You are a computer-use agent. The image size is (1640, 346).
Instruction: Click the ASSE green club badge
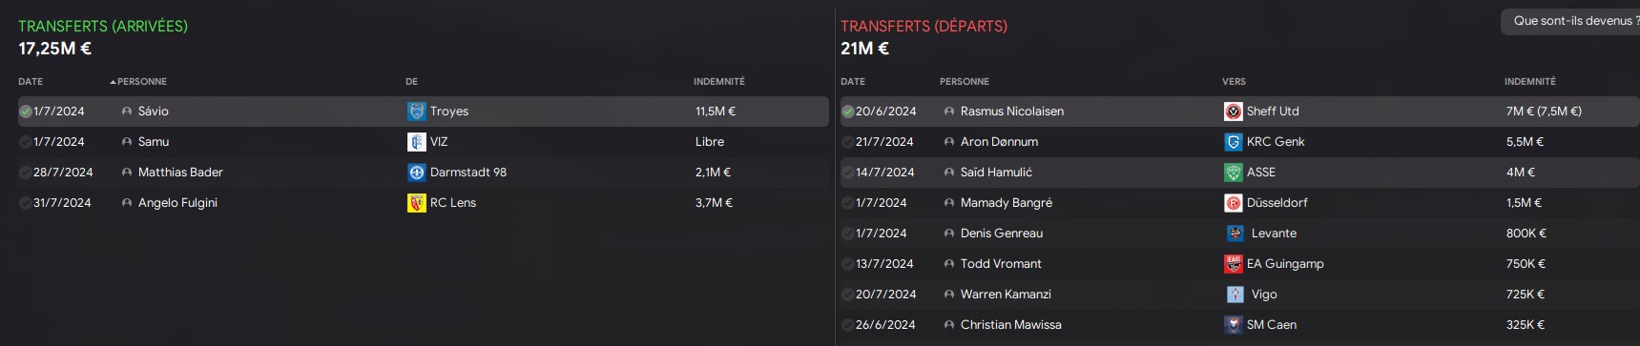click(1233, 173)
